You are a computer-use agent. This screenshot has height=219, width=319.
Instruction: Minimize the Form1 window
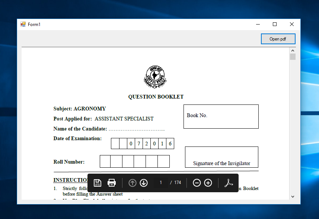tap(258, 25)
